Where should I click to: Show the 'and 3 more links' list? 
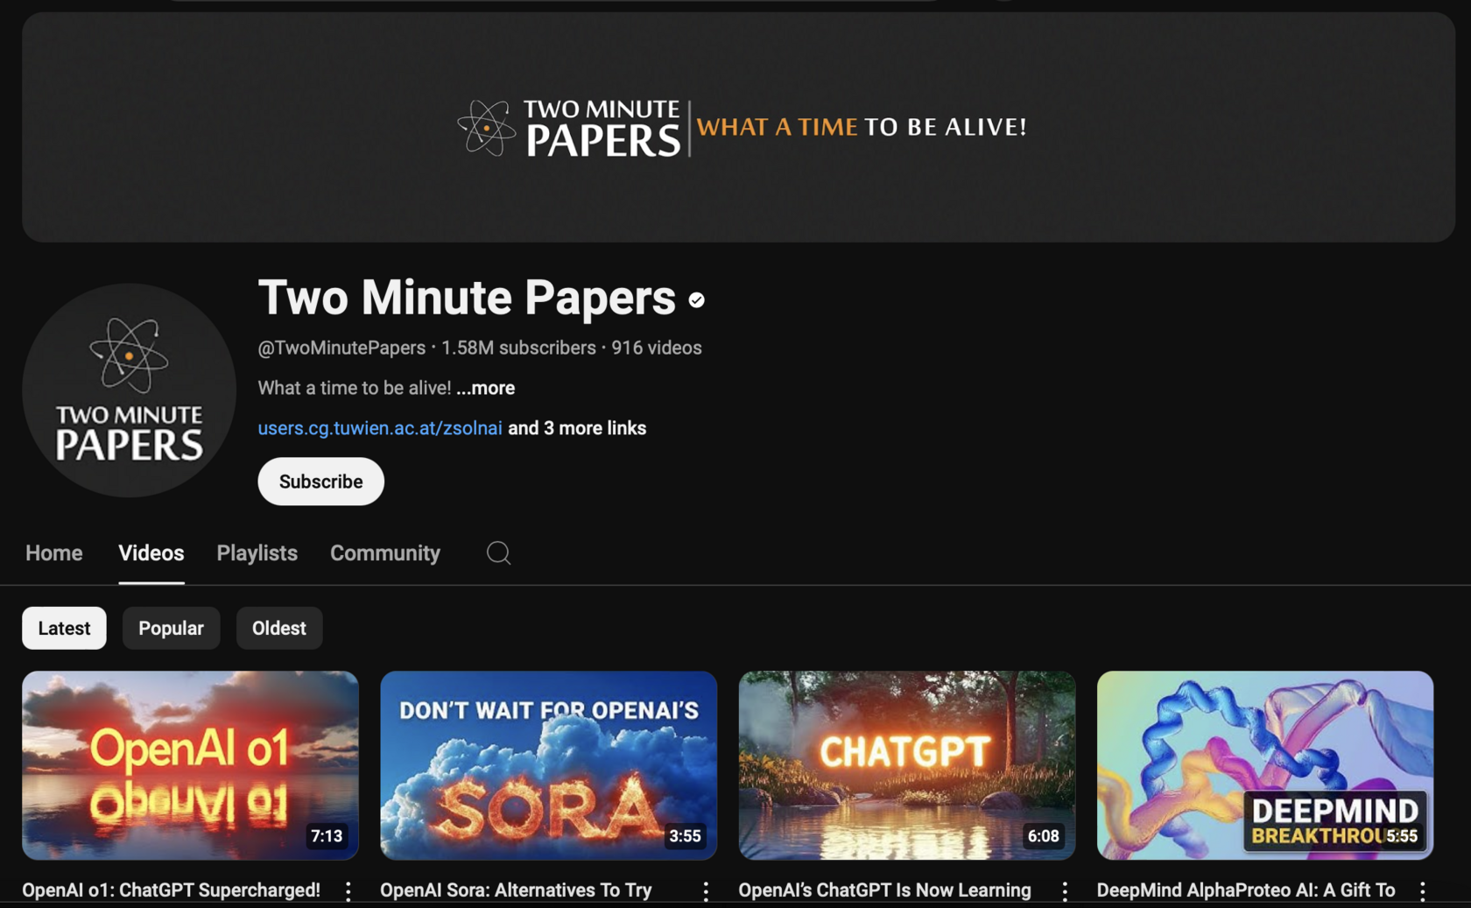[x=577, y=428]
